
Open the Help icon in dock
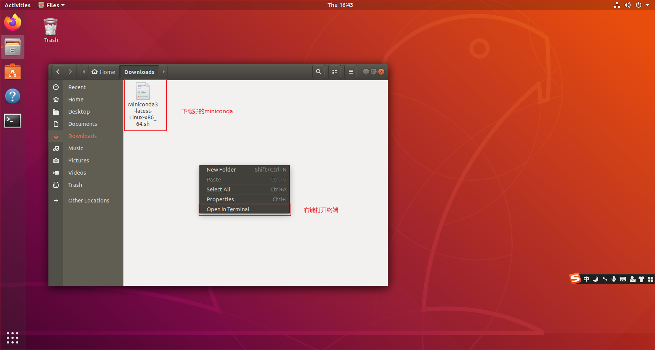(x=13, y=96)
